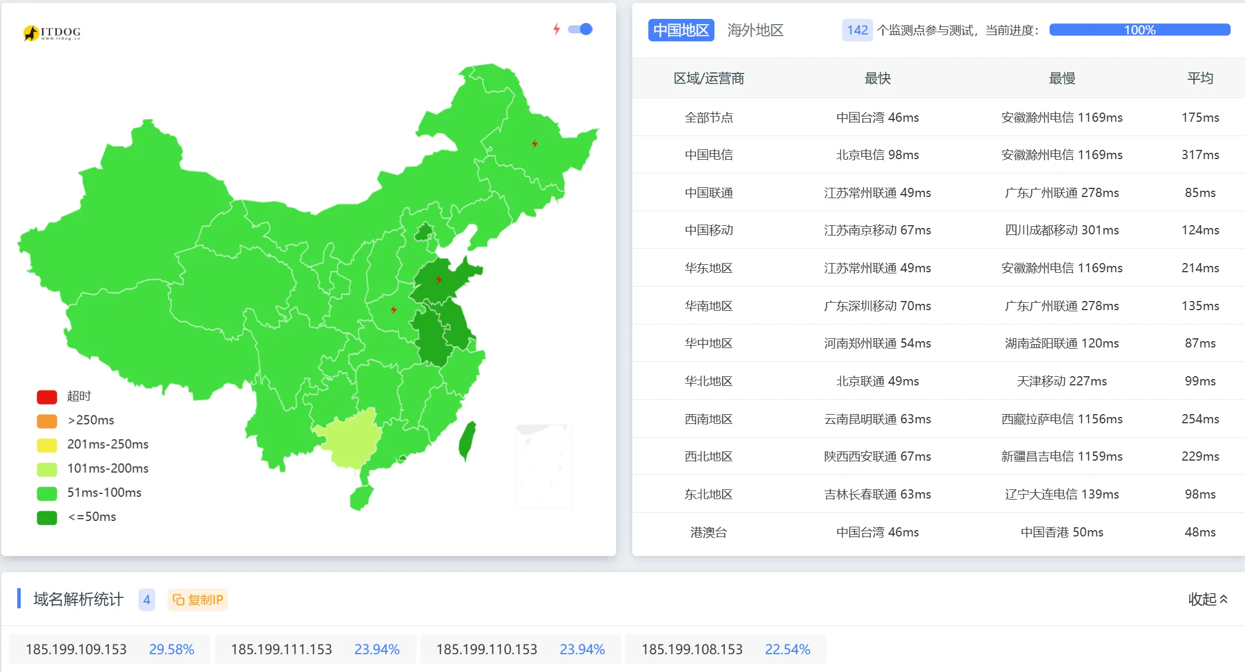Click the copy icon in 复制IP button
Image resolution: width=1245 pixels, height=672 pixels.
click(x=179, y=600)
